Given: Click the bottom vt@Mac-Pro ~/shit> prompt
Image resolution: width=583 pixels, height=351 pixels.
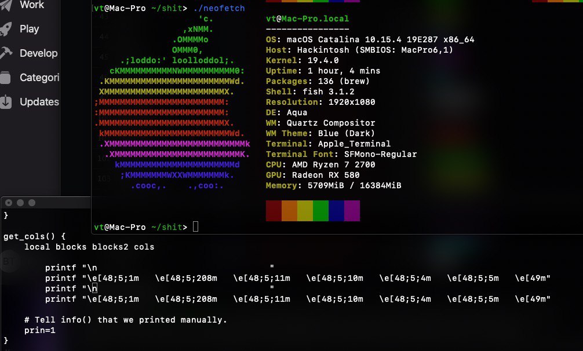Looking at the screenshot, I should click(x=141, y=227).
